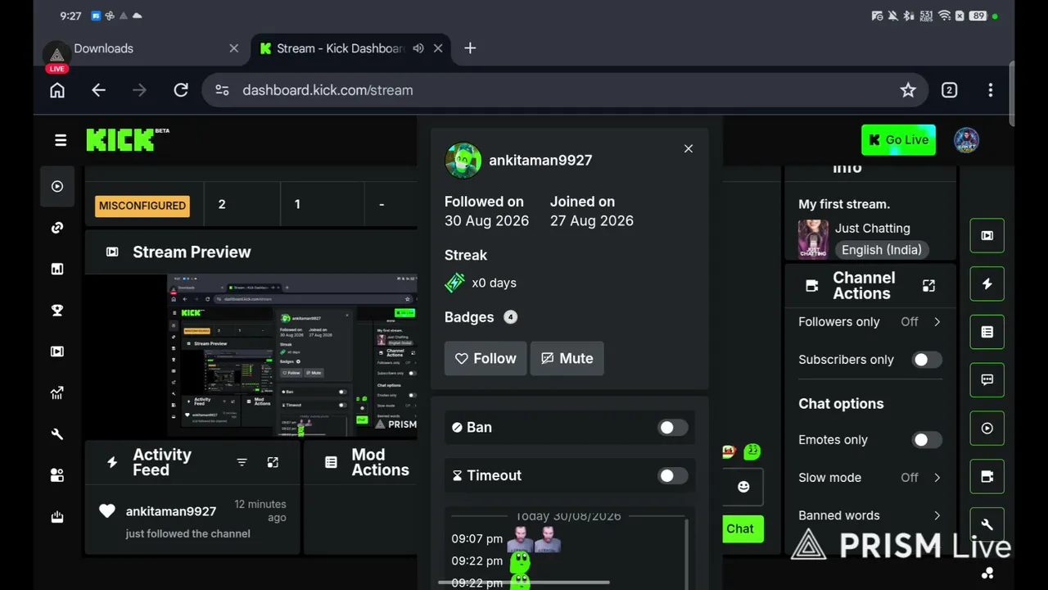
Task: Expand Slow mode settings
Action: [937, 478]
